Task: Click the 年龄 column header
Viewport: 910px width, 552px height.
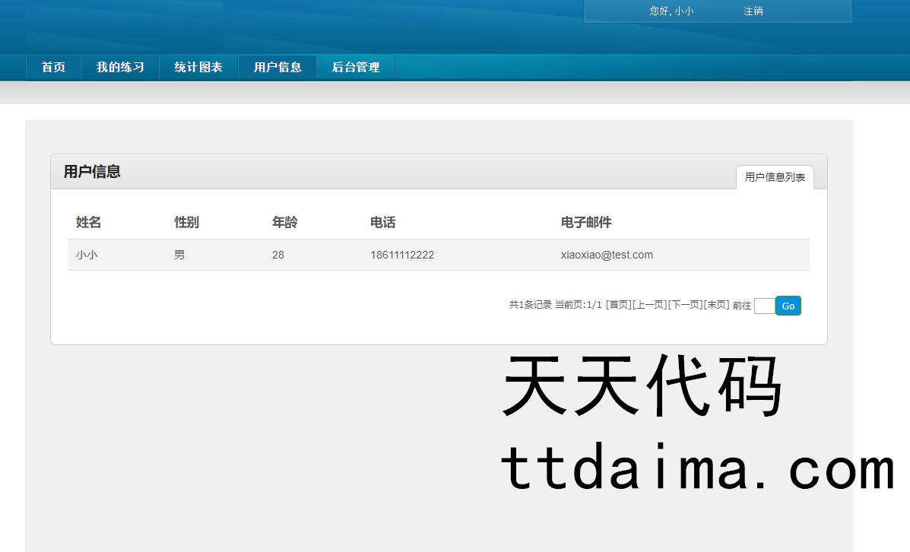Action: tap(284, 222)
